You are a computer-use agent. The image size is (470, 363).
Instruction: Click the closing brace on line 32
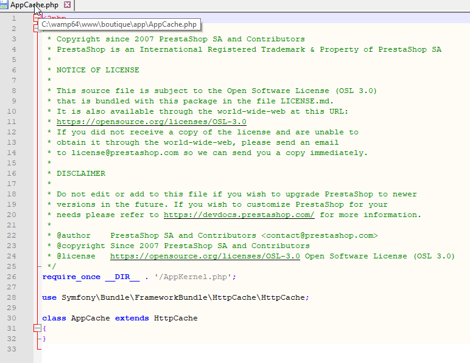coord(44,339)
